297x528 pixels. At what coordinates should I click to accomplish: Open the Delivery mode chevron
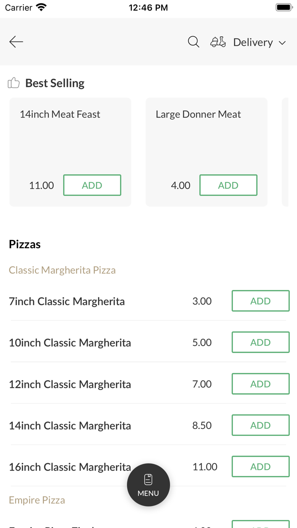(x=282, y=42)
